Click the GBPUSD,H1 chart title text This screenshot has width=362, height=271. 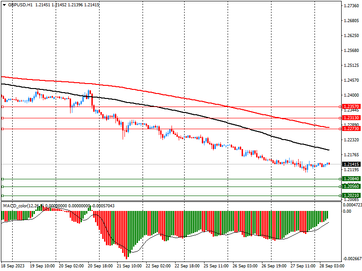coord(20,5)
